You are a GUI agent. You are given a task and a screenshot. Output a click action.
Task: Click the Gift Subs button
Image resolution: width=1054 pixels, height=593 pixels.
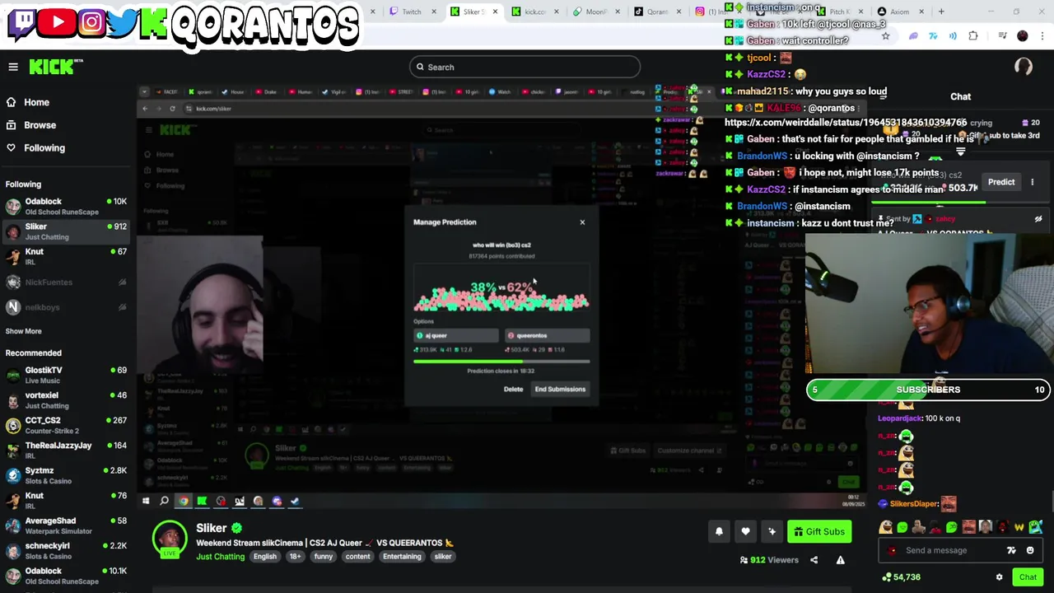click(x=819, y=532)
